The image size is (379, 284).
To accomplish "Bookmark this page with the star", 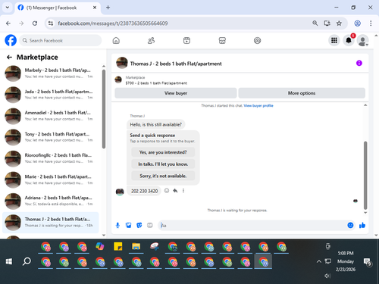I will pos(339,23).
